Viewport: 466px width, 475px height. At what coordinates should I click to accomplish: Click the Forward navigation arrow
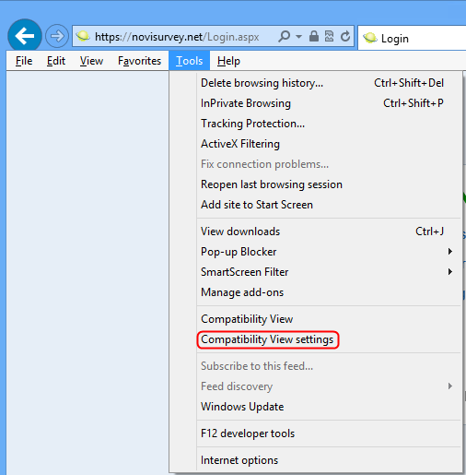57,36
